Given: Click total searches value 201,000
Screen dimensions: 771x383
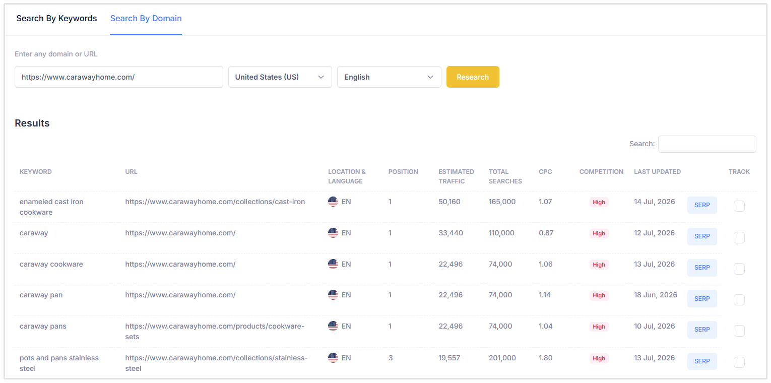Looking at the screenshot, I should coord(502,358).
